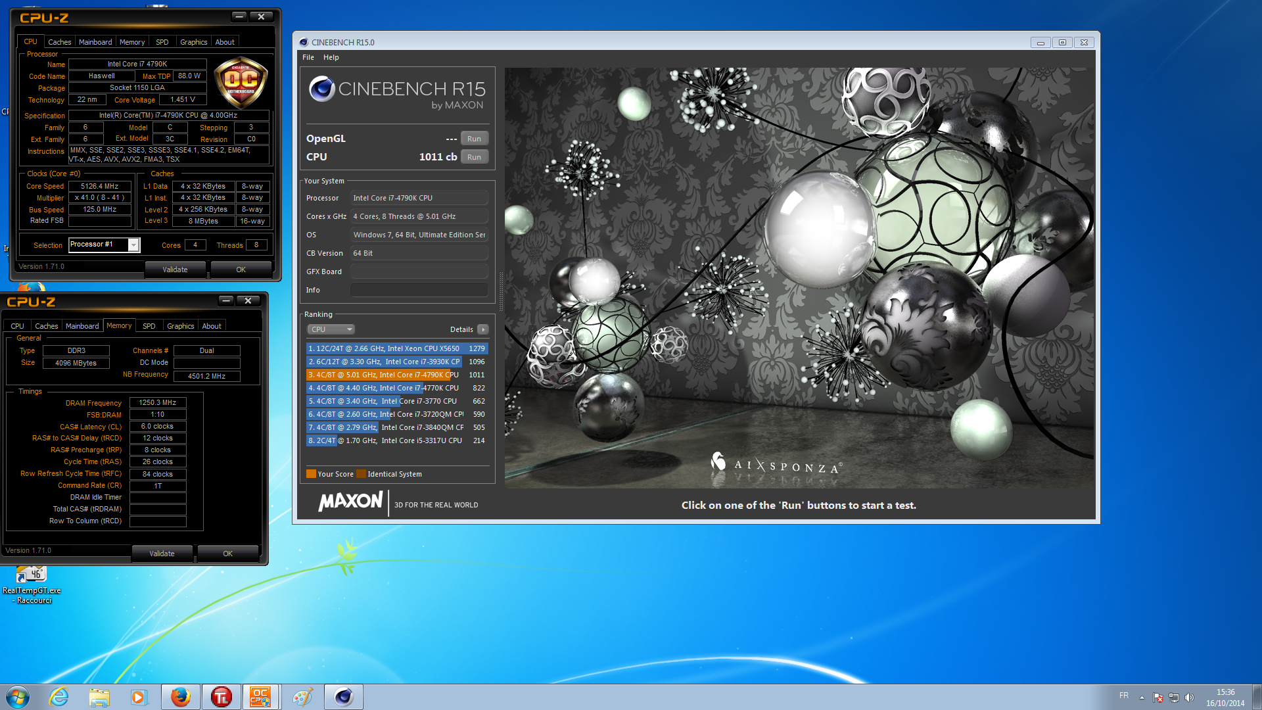Click the Identical System color swatch

click(361, 474)
